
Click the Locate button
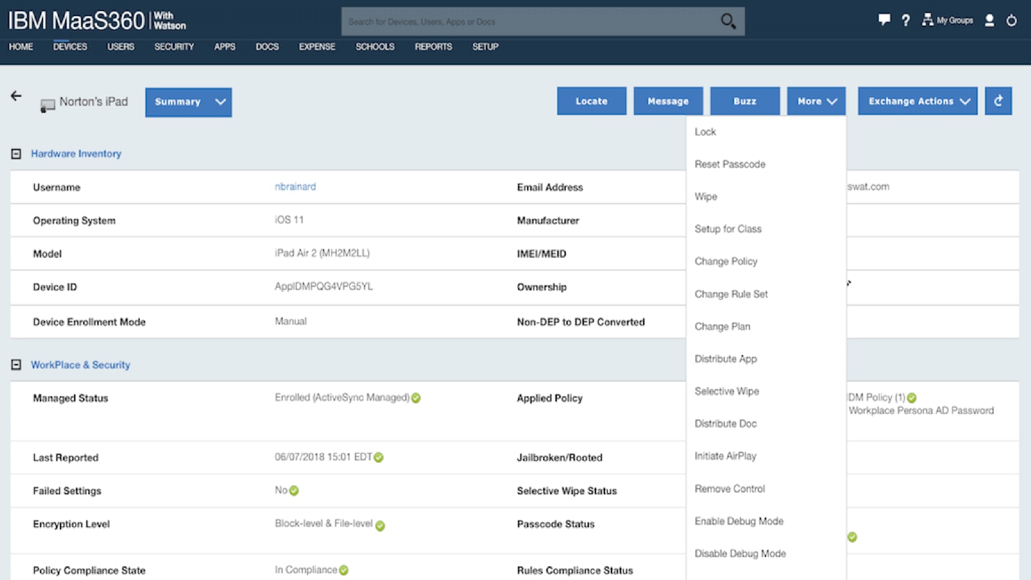[x=592, y=101]
